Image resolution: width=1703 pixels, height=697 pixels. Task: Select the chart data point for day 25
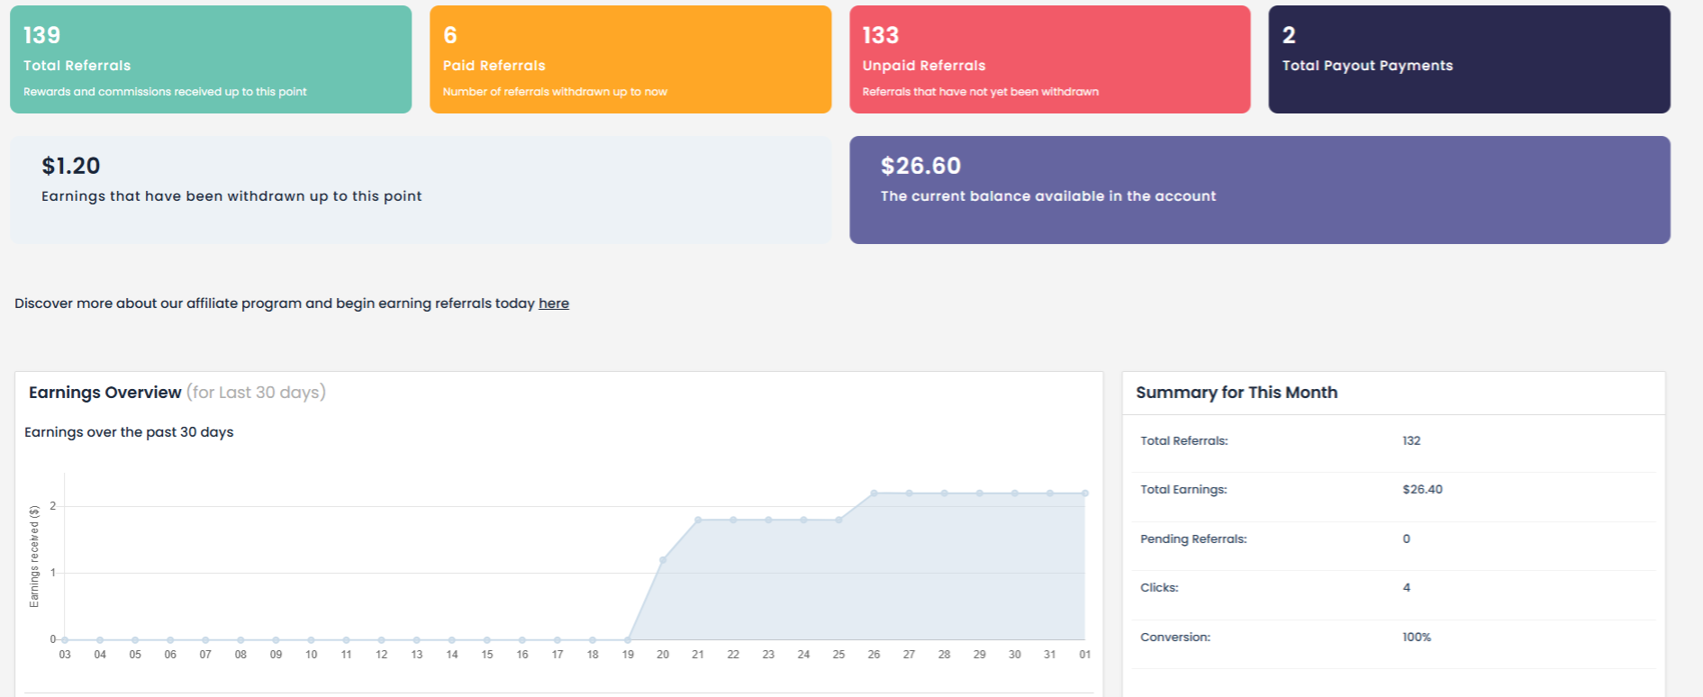[x=838, y=520]
